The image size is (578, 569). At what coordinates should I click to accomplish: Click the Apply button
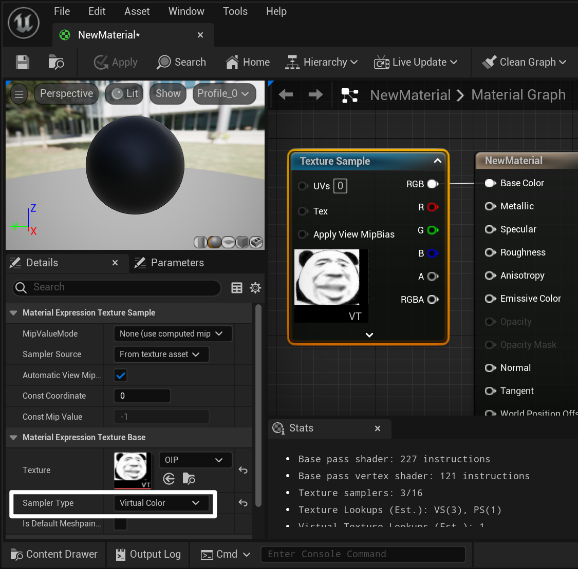click(116, 62)
